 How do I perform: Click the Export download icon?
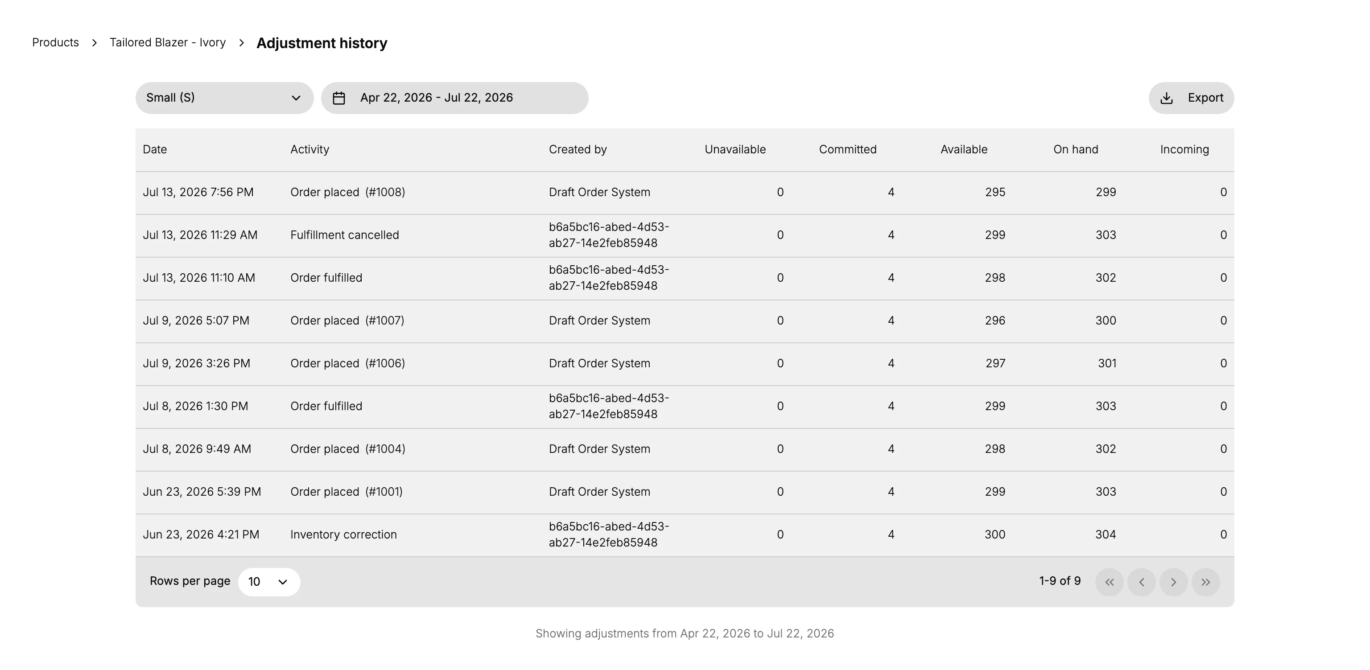pos(1166,98)
